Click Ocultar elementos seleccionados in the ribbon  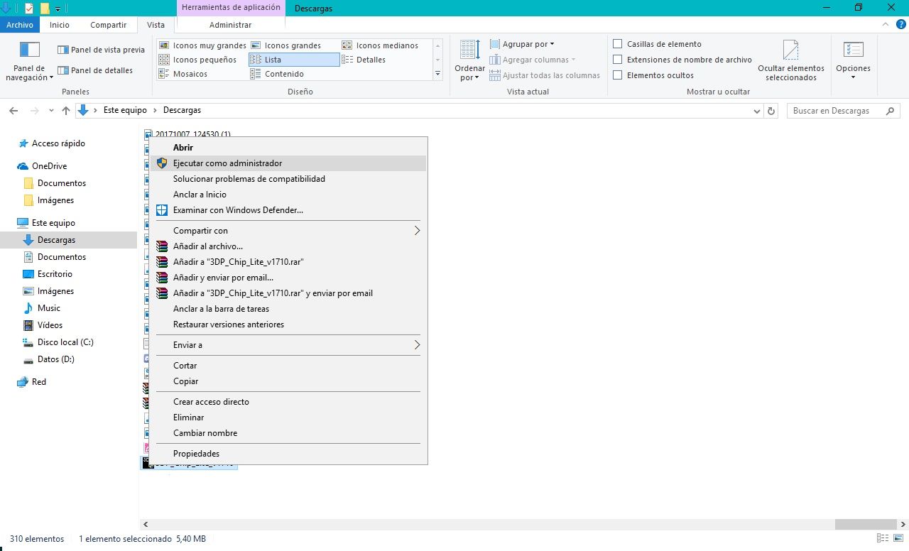[x=790, y=61]
